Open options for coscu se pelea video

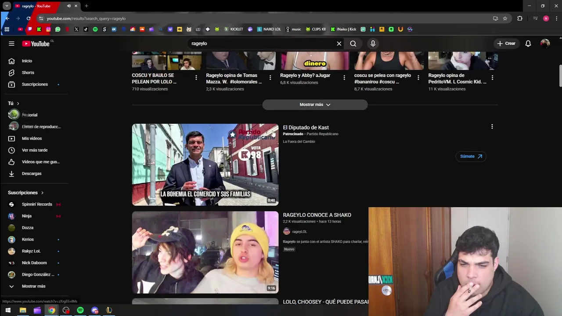tap(418, 78)
